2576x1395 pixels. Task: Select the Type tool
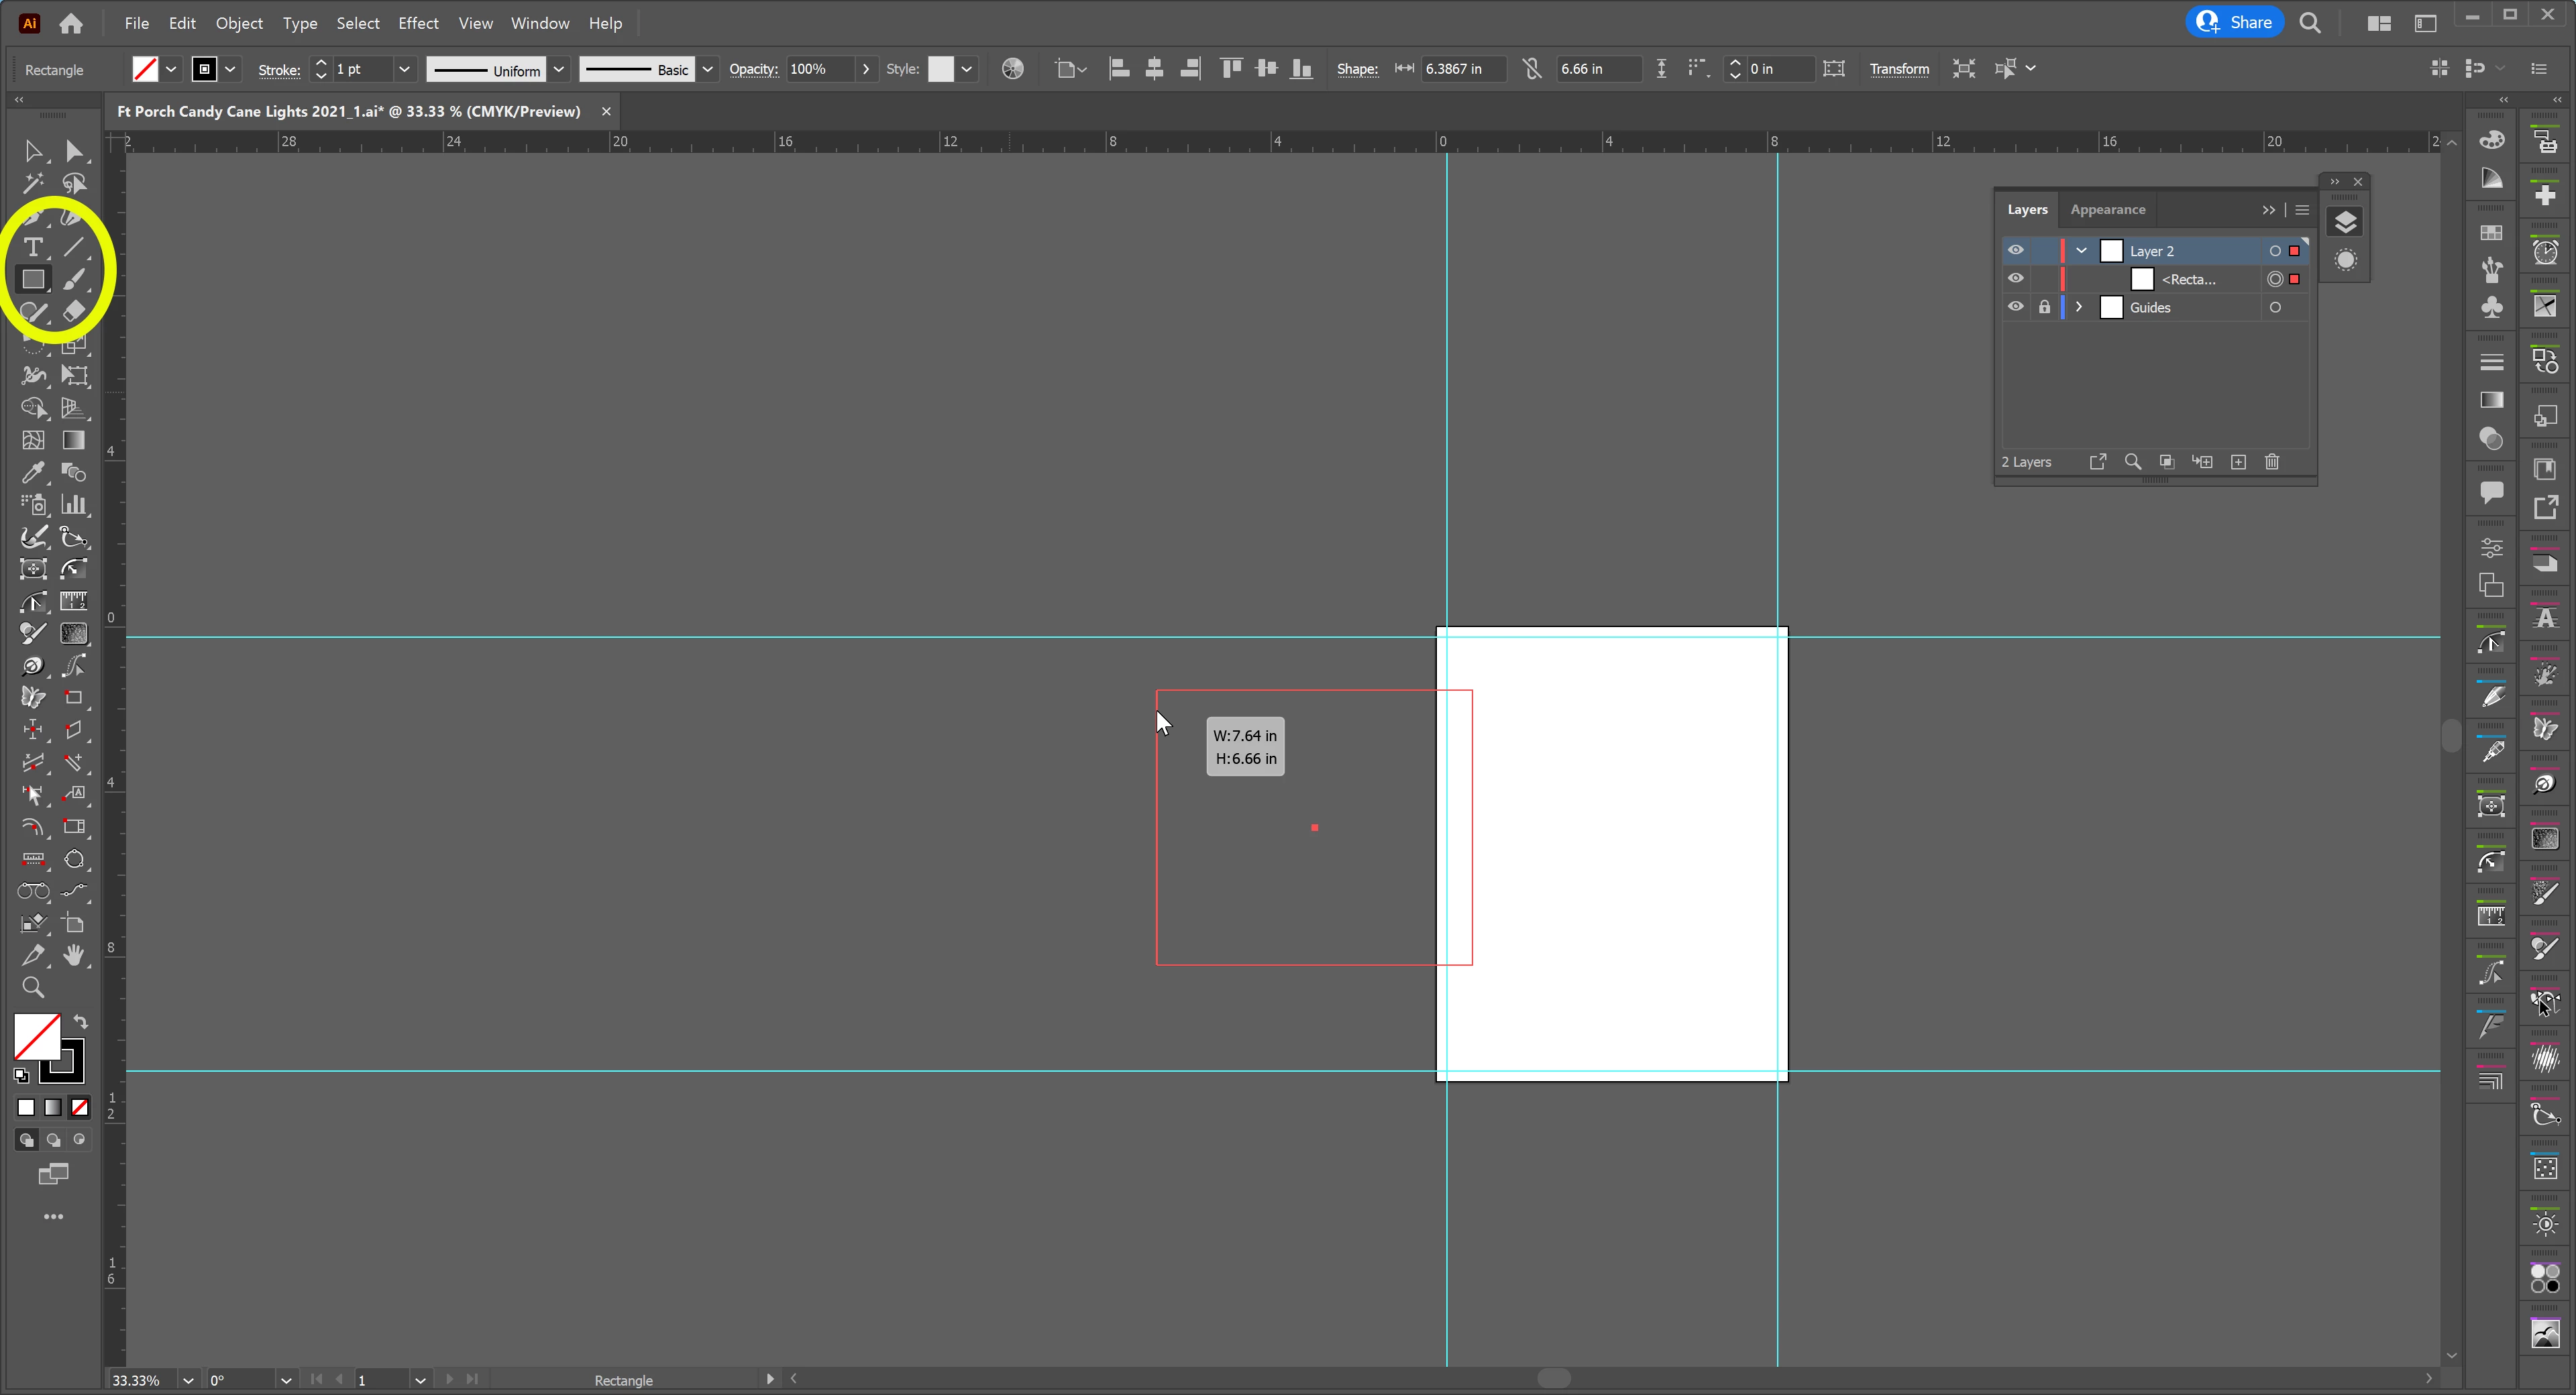33,247
